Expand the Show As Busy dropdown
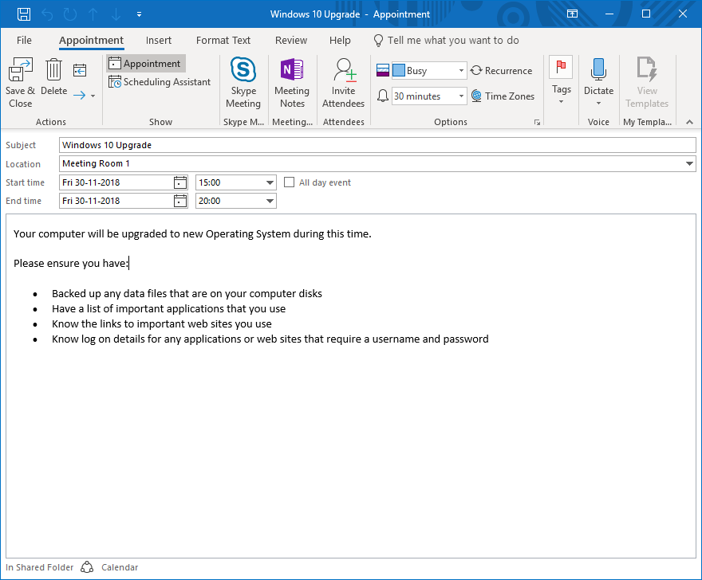Screen dimensions: 702x580 pos(461,71)
